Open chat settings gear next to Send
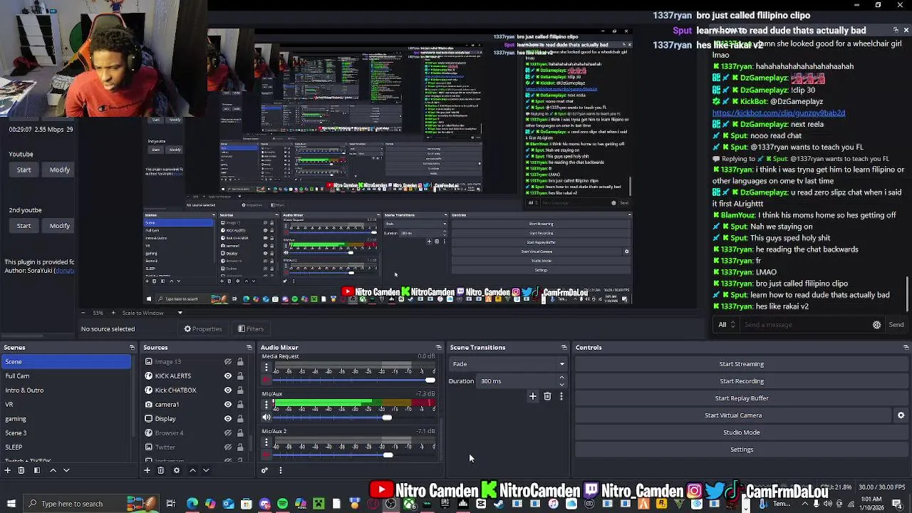The image size is (912, 513). pos(876,325)
